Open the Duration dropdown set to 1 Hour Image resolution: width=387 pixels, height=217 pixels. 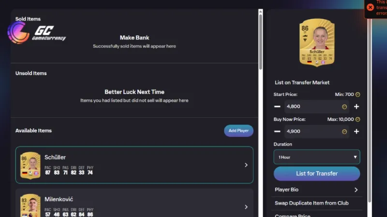tap(317, 157)
